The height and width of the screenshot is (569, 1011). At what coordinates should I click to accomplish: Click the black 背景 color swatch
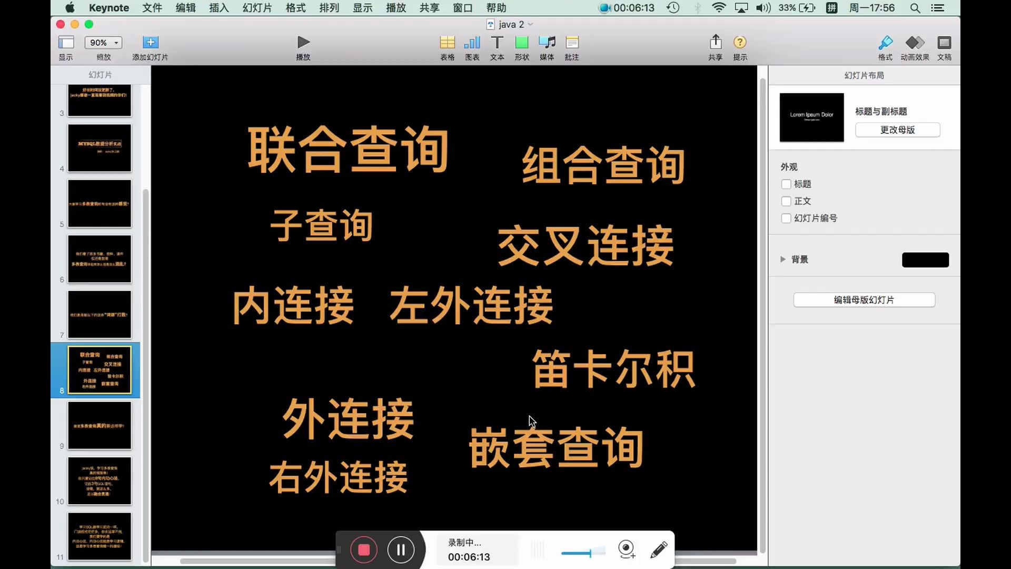click(925, 260)
